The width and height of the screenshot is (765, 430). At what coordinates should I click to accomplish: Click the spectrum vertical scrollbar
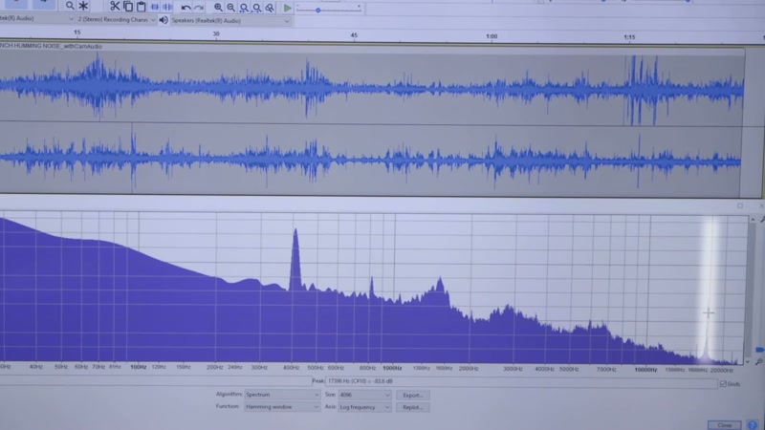753,290
